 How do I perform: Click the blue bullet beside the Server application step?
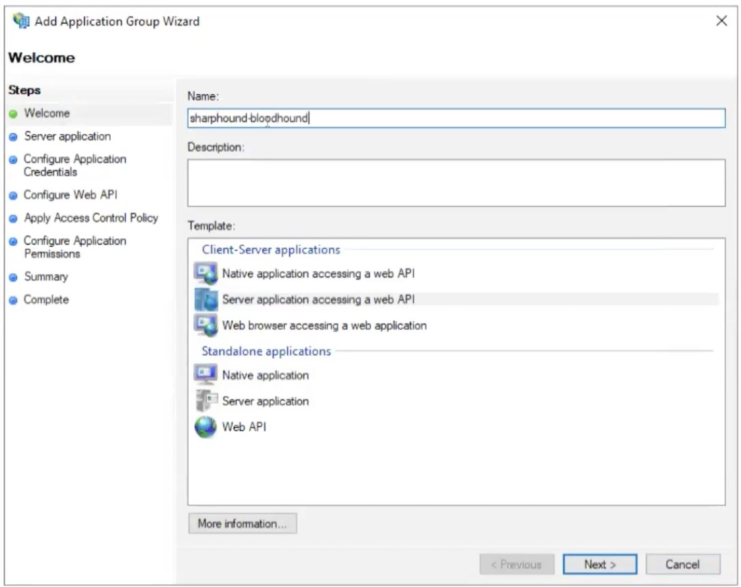tap(13, 137)
